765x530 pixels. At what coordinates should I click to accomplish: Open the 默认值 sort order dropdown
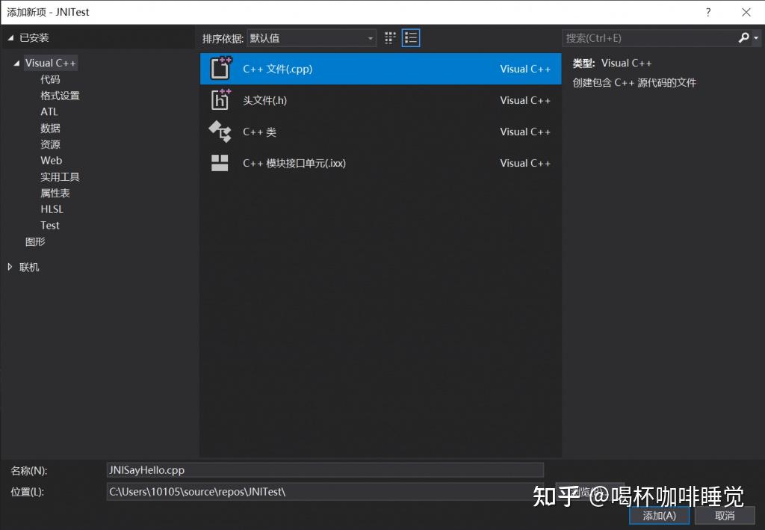click(x=370, y=37)
